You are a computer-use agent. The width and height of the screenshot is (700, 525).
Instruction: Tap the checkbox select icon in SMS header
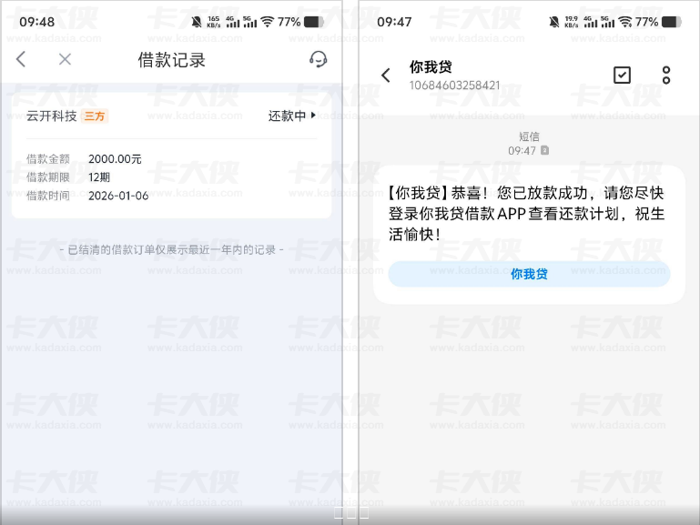[x=622, y=75]
